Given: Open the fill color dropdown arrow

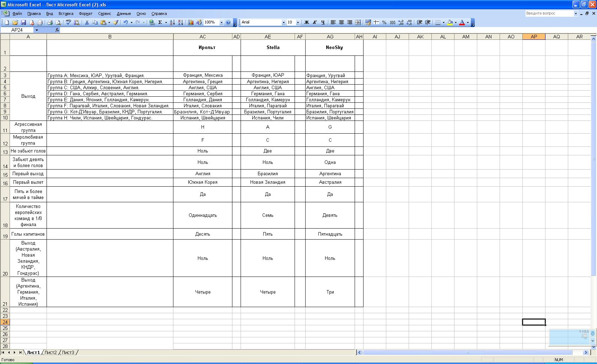Looking at the screenshot, I should pyautogui.click(x=456, y=22).
